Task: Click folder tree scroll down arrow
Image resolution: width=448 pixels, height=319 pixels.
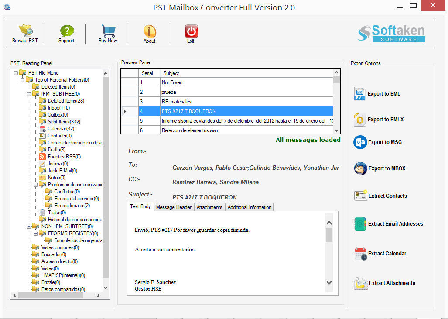Action: (x=106, y=288)
